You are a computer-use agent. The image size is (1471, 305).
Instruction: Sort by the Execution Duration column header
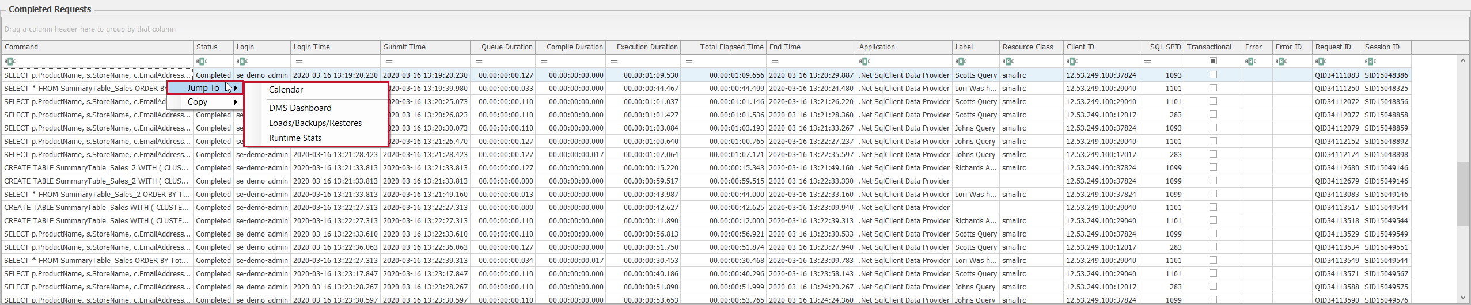coord(643,47)
